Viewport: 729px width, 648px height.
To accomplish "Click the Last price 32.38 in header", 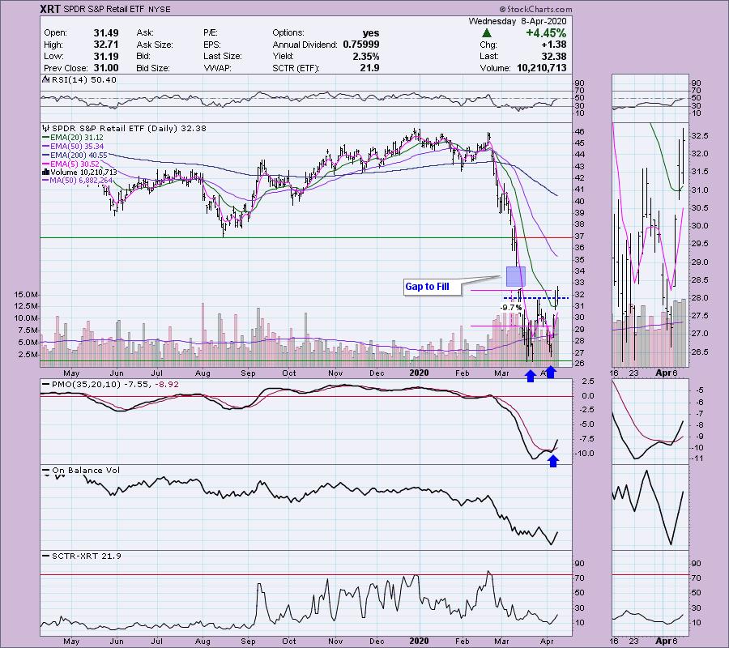I will (x=554, y=56).
